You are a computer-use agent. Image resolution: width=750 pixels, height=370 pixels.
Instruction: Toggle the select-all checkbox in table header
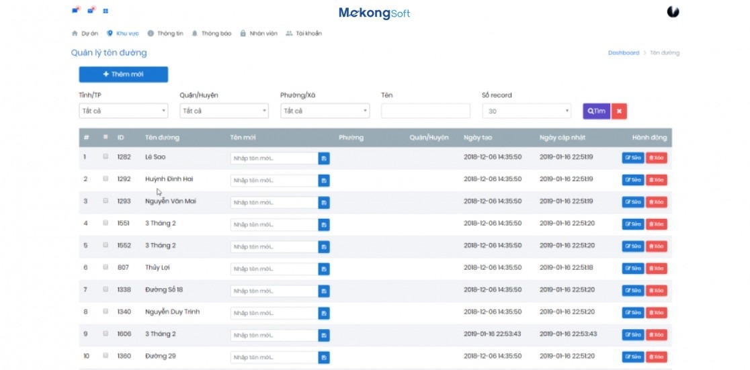click(106, 137)
